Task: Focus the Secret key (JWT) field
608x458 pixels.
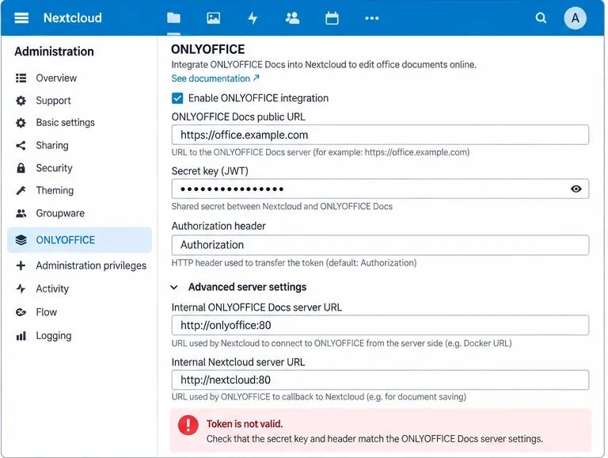Action: [380, 189]
